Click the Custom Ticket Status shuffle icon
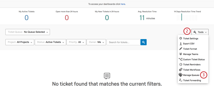This screenshot has height=95, width=214. pos(181,59)
